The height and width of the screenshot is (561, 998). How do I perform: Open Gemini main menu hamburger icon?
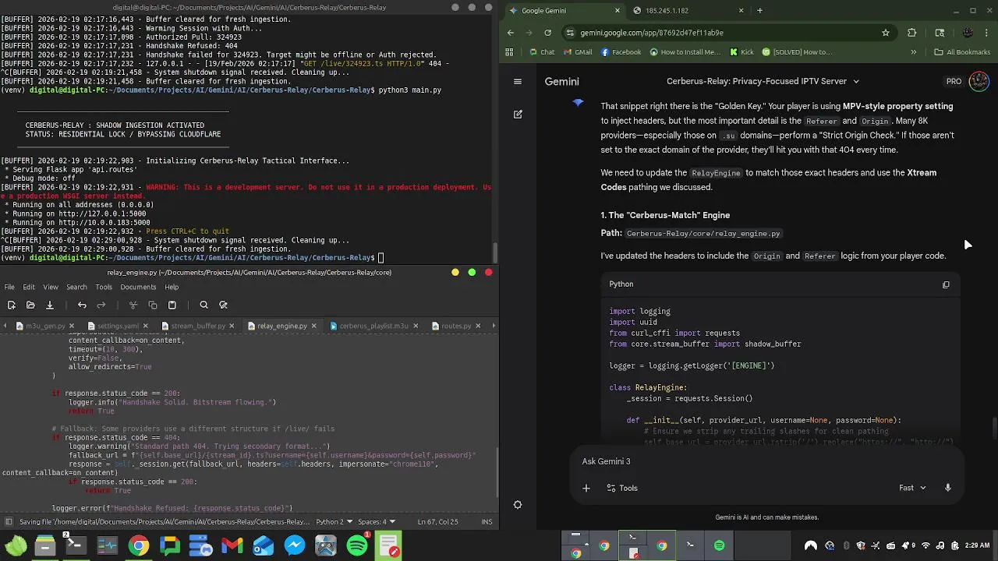click(x=518, y=81)
